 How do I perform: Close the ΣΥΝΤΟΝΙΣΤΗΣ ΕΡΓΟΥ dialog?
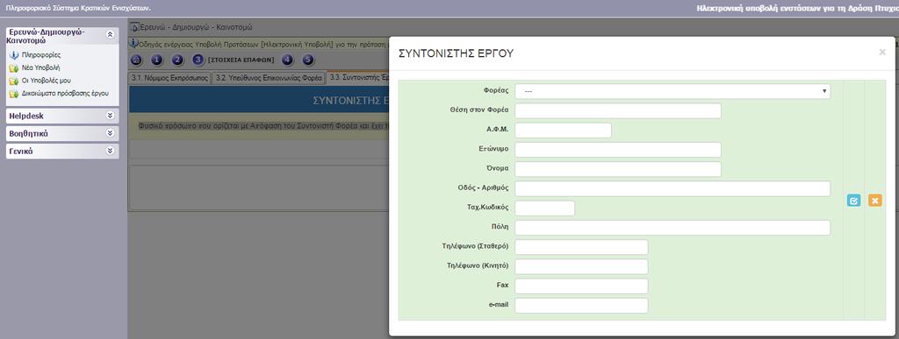881,52
